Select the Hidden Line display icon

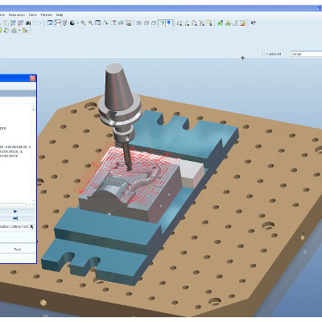147,23
